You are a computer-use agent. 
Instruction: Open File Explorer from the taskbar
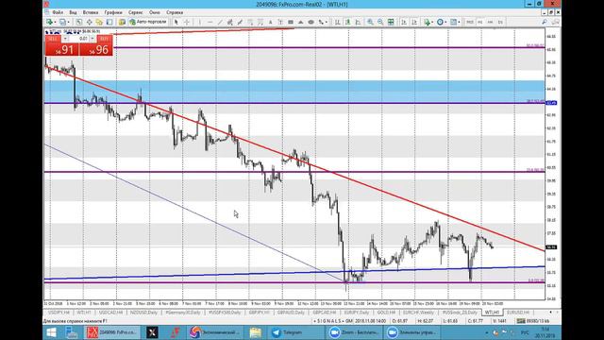click(x=256, y=332)
